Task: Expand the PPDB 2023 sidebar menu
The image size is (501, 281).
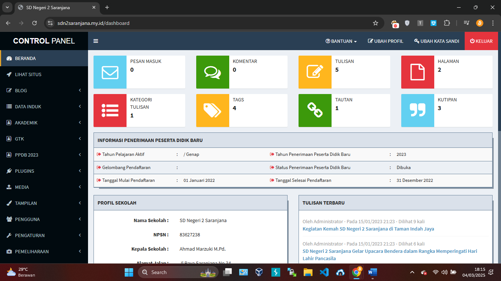Action: coord(44,155)
